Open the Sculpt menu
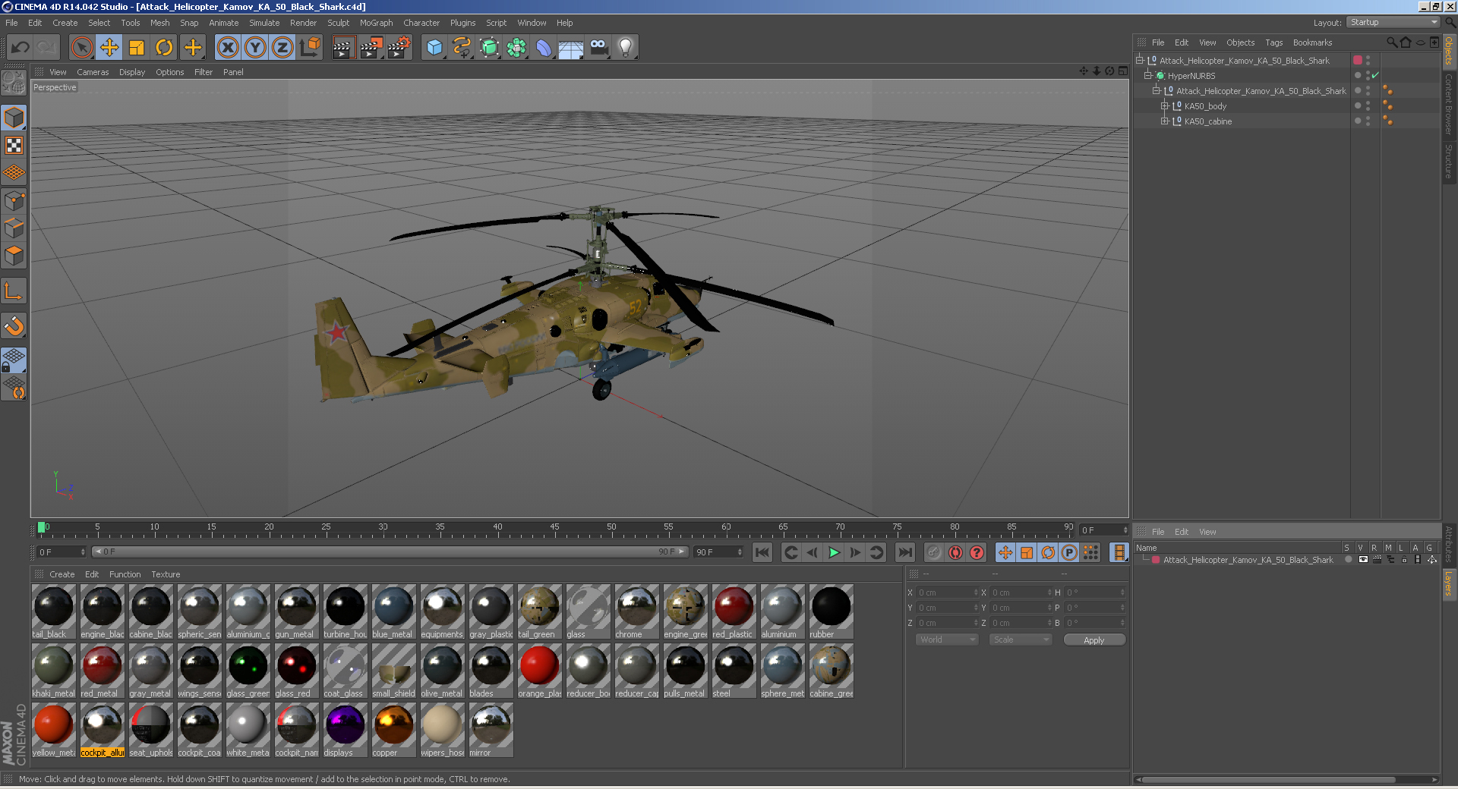This screenshot has height=789, width=1458. [x=338, y=23]
